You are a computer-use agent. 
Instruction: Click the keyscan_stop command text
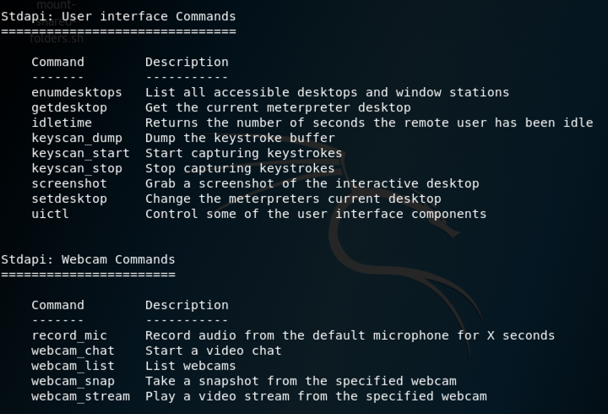tap(77, 168)
